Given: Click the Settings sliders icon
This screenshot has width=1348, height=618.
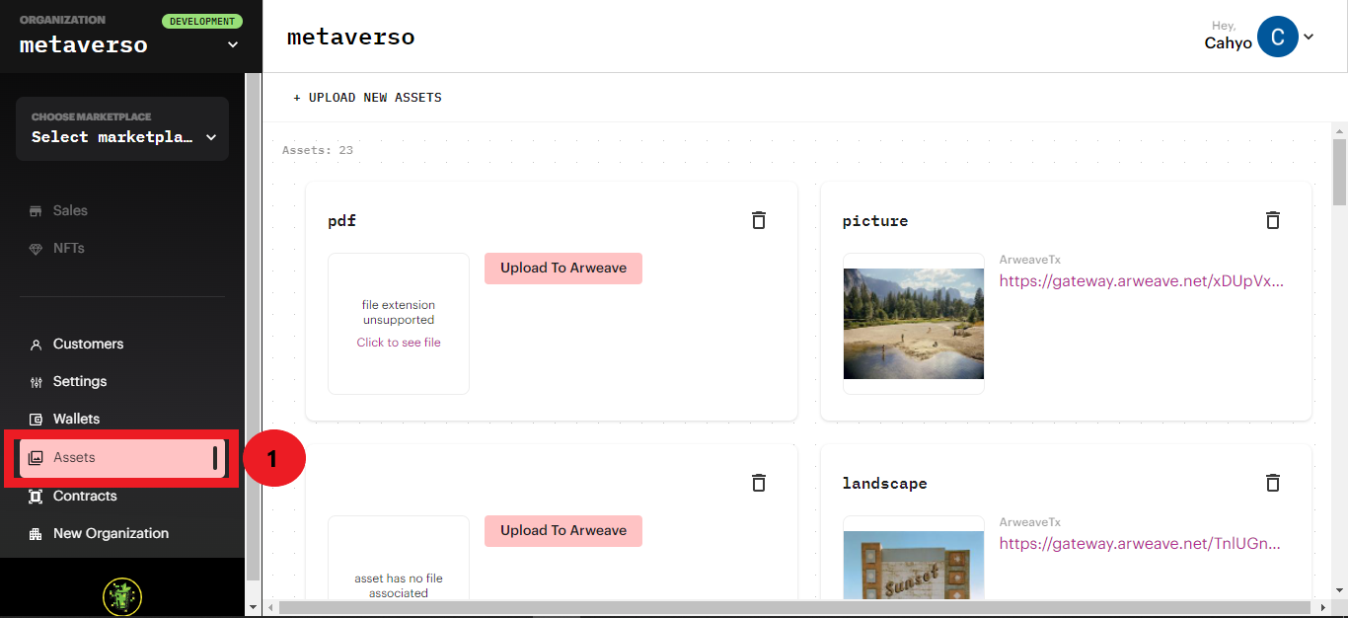Looking at the screenshot, I should point(36,382).
